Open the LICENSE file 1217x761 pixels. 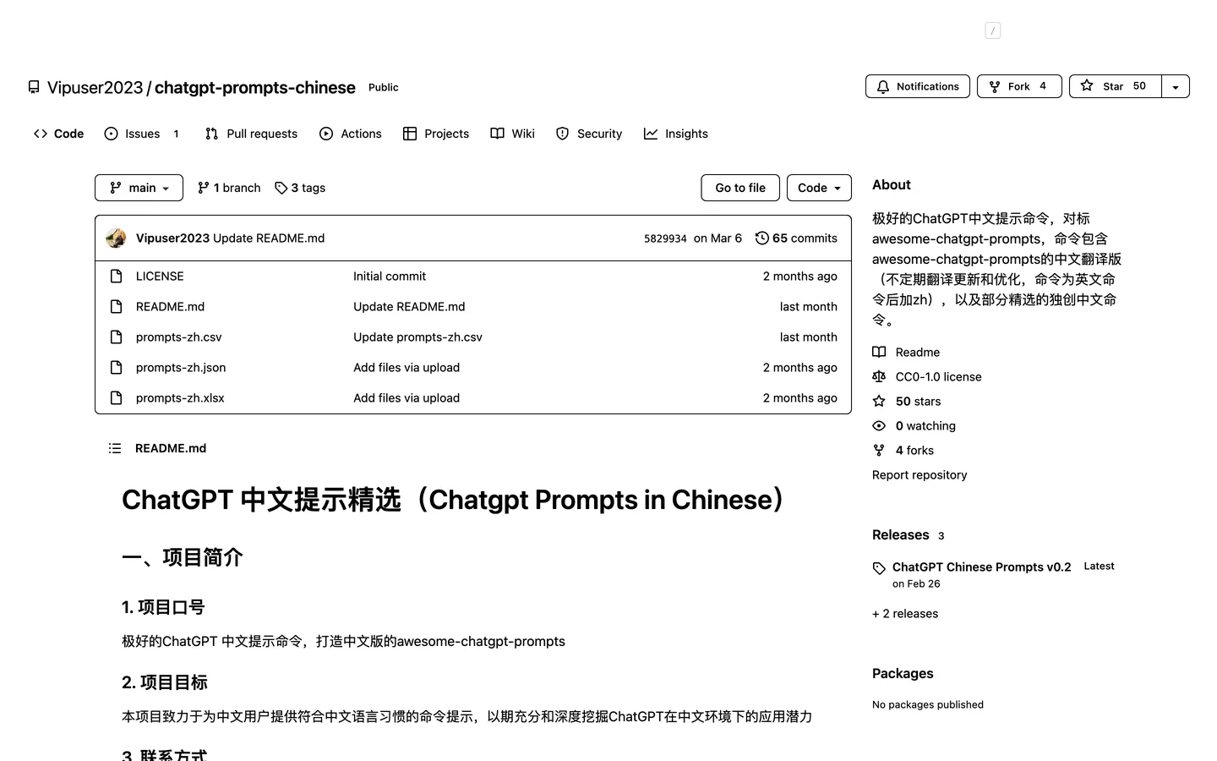tap(160, 276)
